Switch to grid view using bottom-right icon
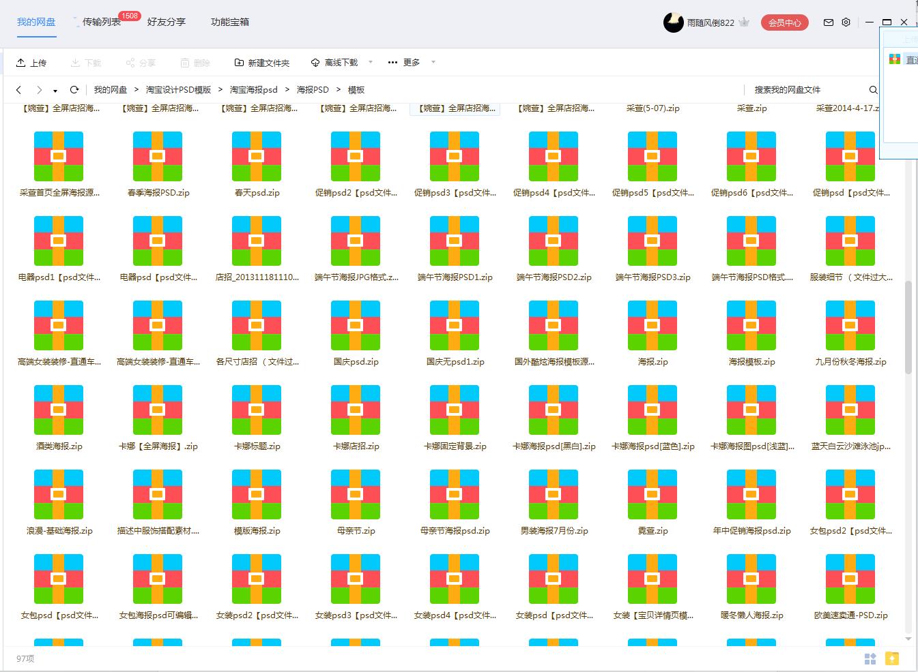 [870, 658]
